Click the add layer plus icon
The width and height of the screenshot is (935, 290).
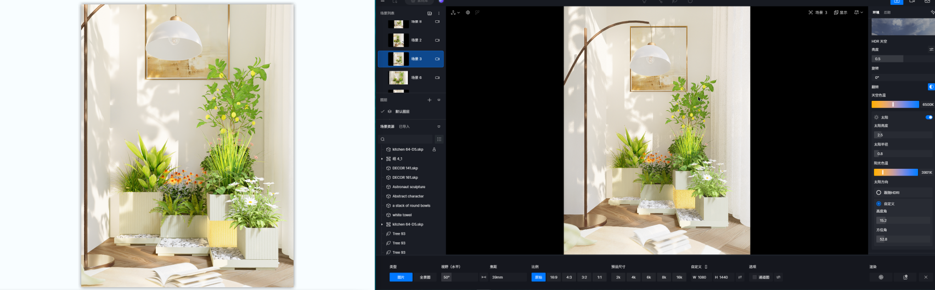pyautogui.click(x=430, y=100)
